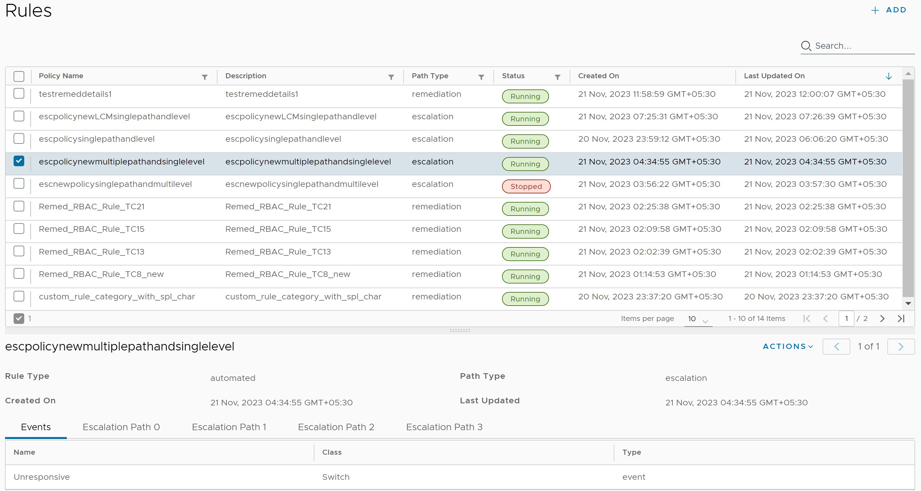Click the plus icon next to ADD

click(875, 10)
